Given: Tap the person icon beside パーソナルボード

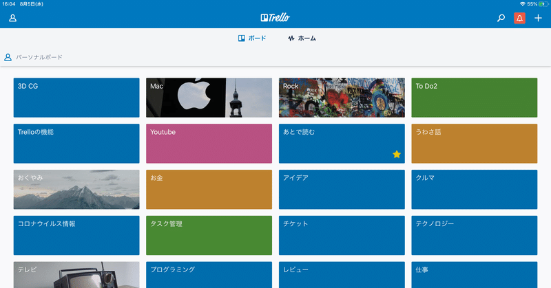Looking at the screenshot, I should tap(8, 57).
